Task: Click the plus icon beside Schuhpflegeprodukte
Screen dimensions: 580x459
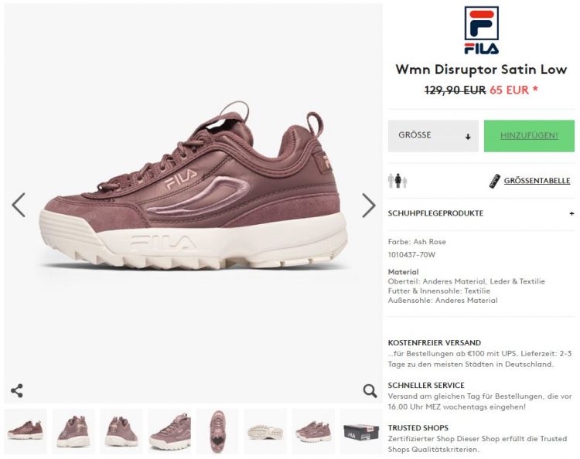Action: coord(571,213)
